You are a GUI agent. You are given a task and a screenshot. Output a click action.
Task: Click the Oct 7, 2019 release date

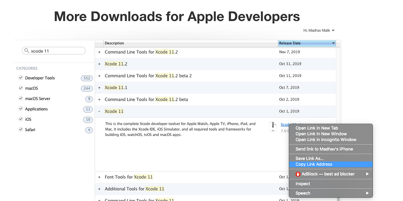click(289, 87)
